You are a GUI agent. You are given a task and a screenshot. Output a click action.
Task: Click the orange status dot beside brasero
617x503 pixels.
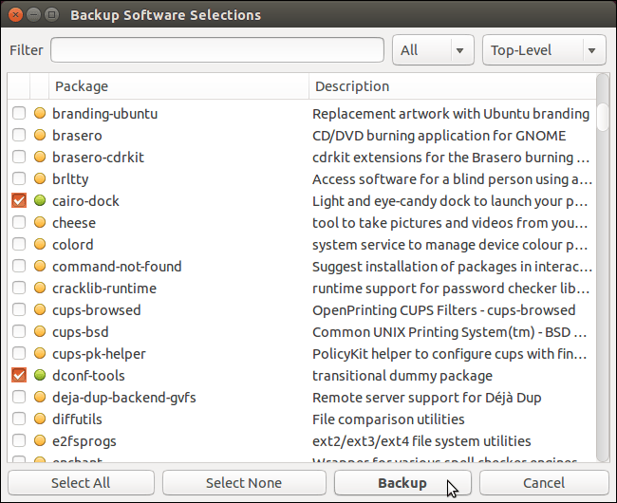[40, 136]
